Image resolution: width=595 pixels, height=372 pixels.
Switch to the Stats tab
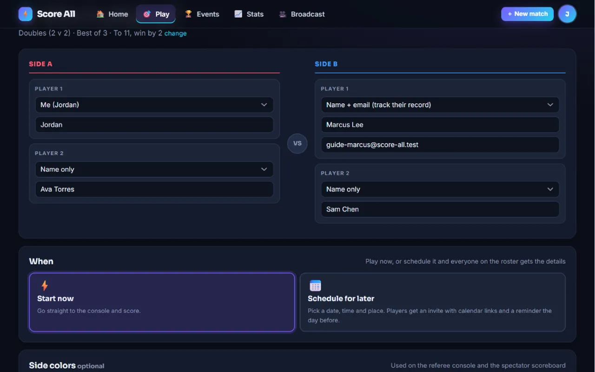(x=249, y=14)
